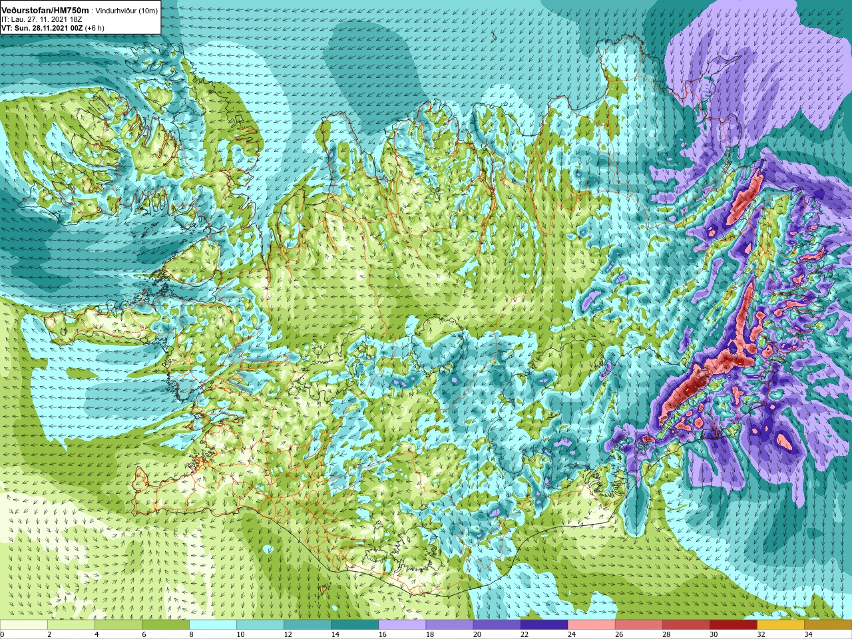Click the 22–24 dark indigo legend swatch
The height and width of the screenshot is (639, 852).
pyautogui.click(x=544, y=625)
